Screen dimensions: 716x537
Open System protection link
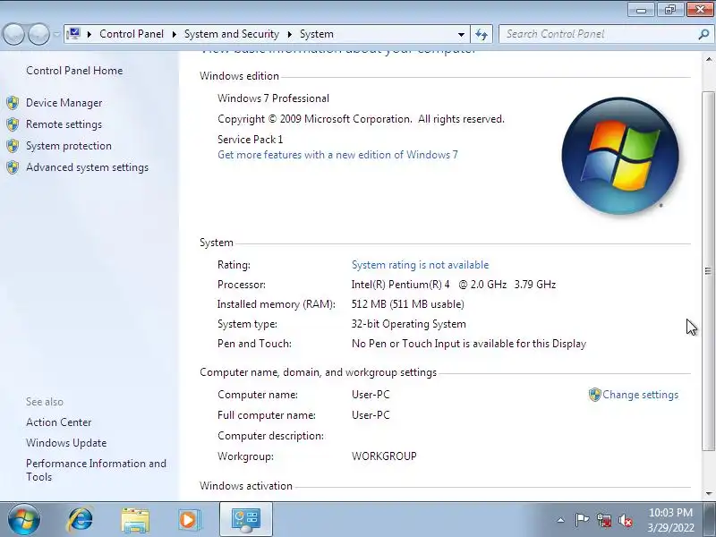69,146
